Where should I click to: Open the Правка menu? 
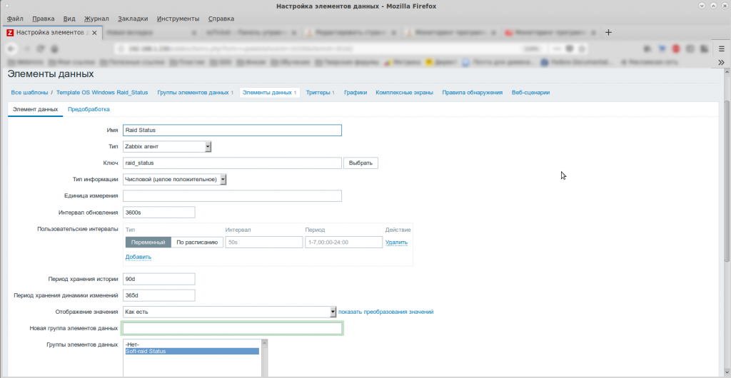click(44, 19)
